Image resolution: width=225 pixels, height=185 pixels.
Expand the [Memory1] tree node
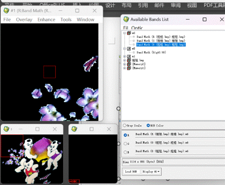tap(125, 68)
